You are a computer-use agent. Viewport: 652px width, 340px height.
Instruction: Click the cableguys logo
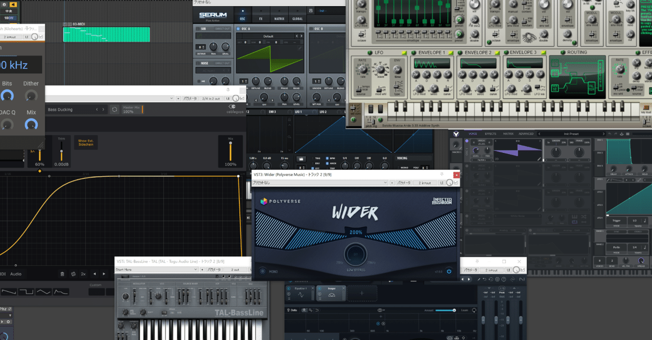coord(235,109)
